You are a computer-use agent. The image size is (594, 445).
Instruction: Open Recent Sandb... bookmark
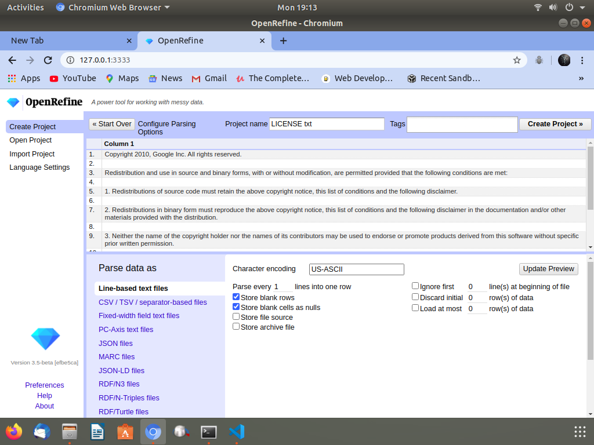pos(444,78)
